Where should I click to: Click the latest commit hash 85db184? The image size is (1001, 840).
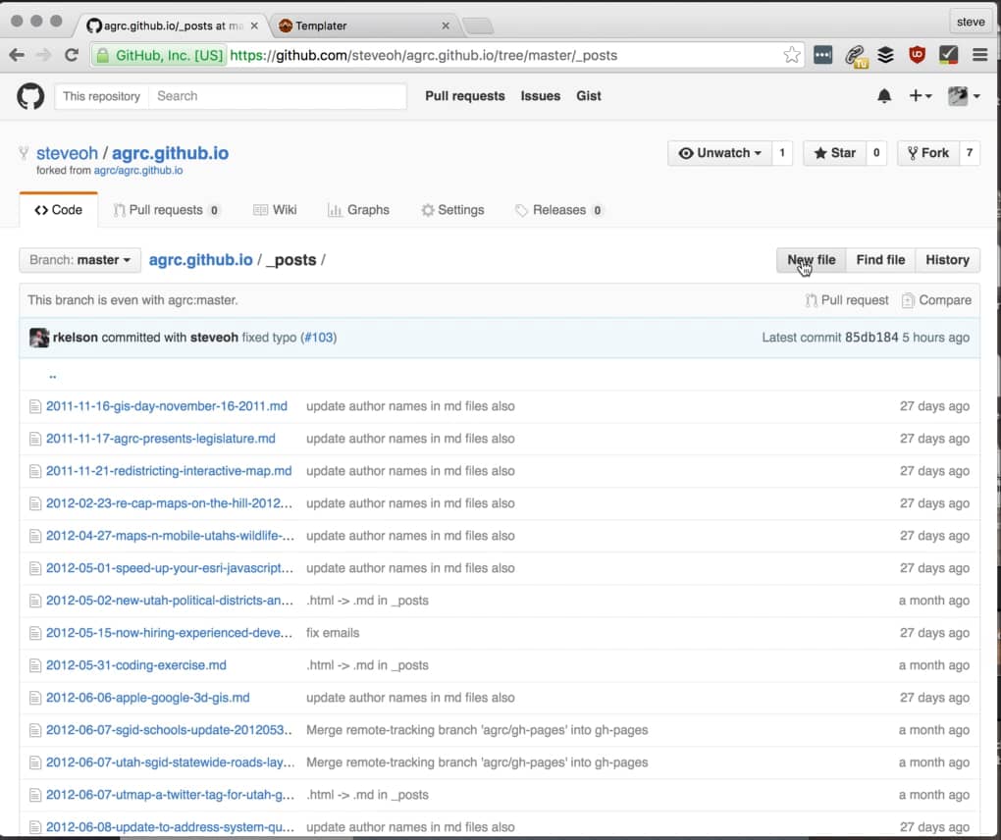(x=871, y=338)
